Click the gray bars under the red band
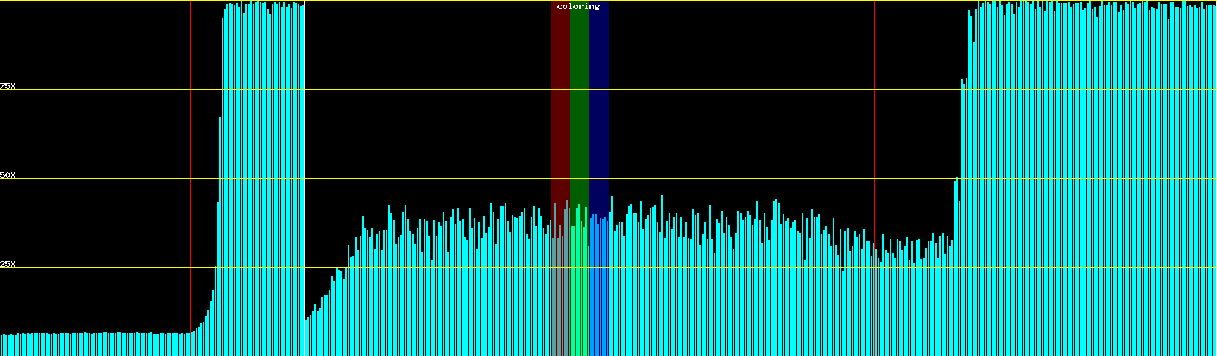1217x356 pixels. [x=560, y=297]
